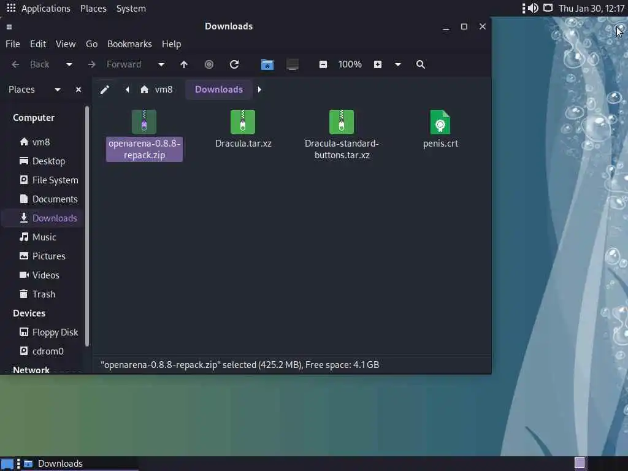Screen dimensions: 628x471
Task: Navigate to vm8 in the path bar
Action: (x=156, y=90)
